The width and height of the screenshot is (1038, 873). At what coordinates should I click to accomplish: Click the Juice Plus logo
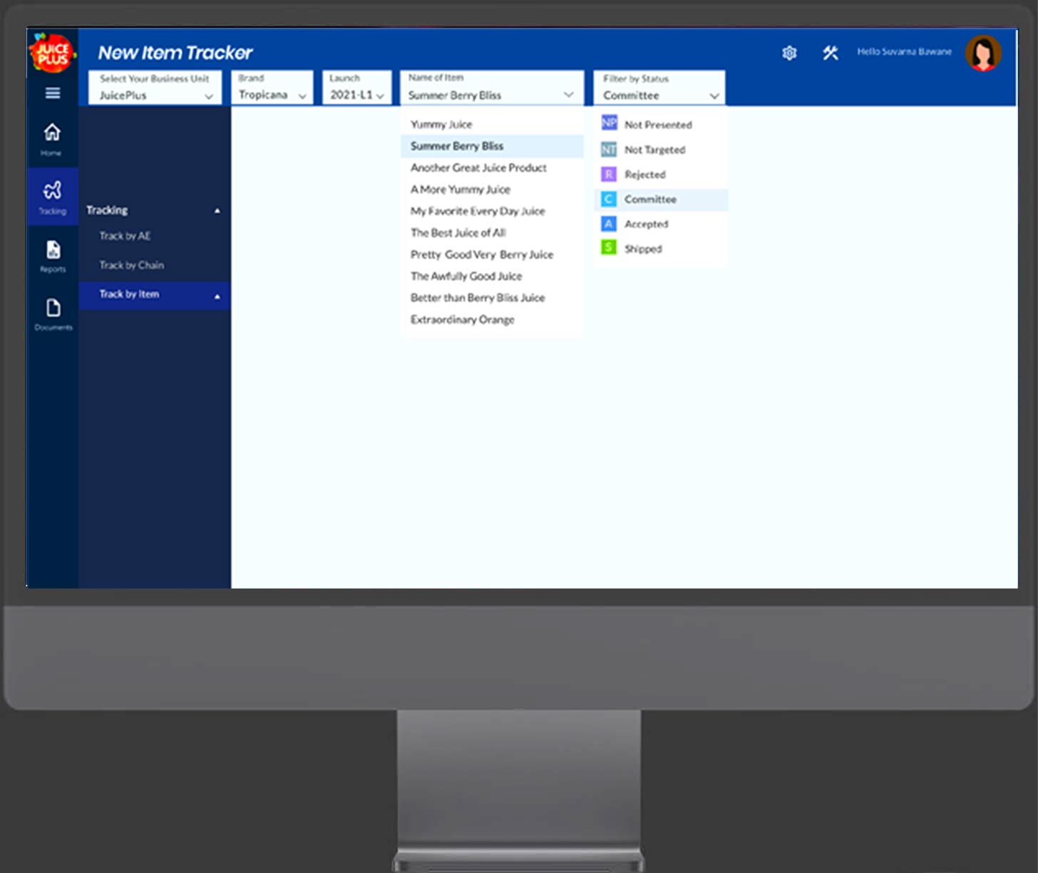click(x=52, y=53)
